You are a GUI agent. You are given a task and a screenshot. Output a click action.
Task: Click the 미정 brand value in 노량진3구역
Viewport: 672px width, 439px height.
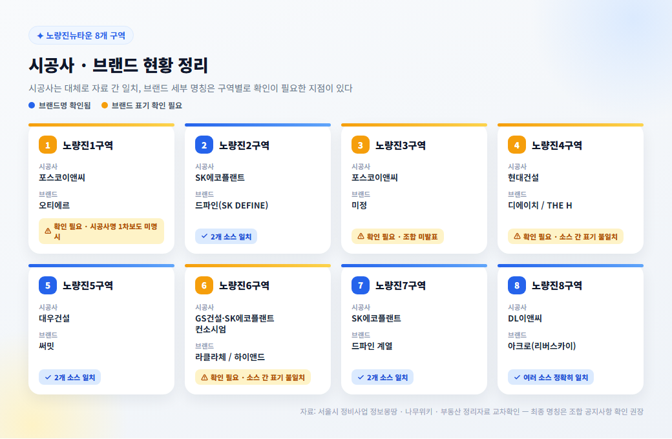click(x=359, y=205)
